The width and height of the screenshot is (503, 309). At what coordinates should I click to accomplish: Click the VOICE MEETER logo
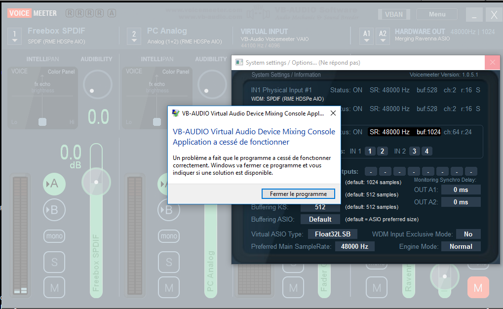click(32, 13)
